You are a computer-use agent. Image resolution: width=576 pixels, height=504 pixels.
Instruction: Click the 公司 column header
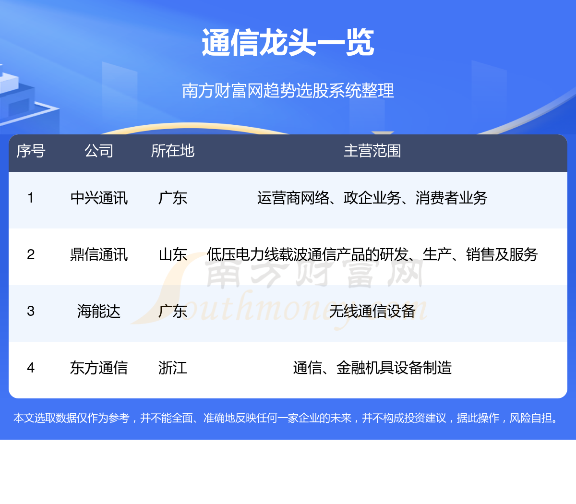coord(99,151)
